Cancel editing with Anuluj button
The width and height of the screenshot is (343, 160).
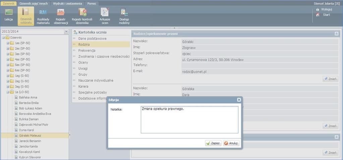[x=231, y=143]
